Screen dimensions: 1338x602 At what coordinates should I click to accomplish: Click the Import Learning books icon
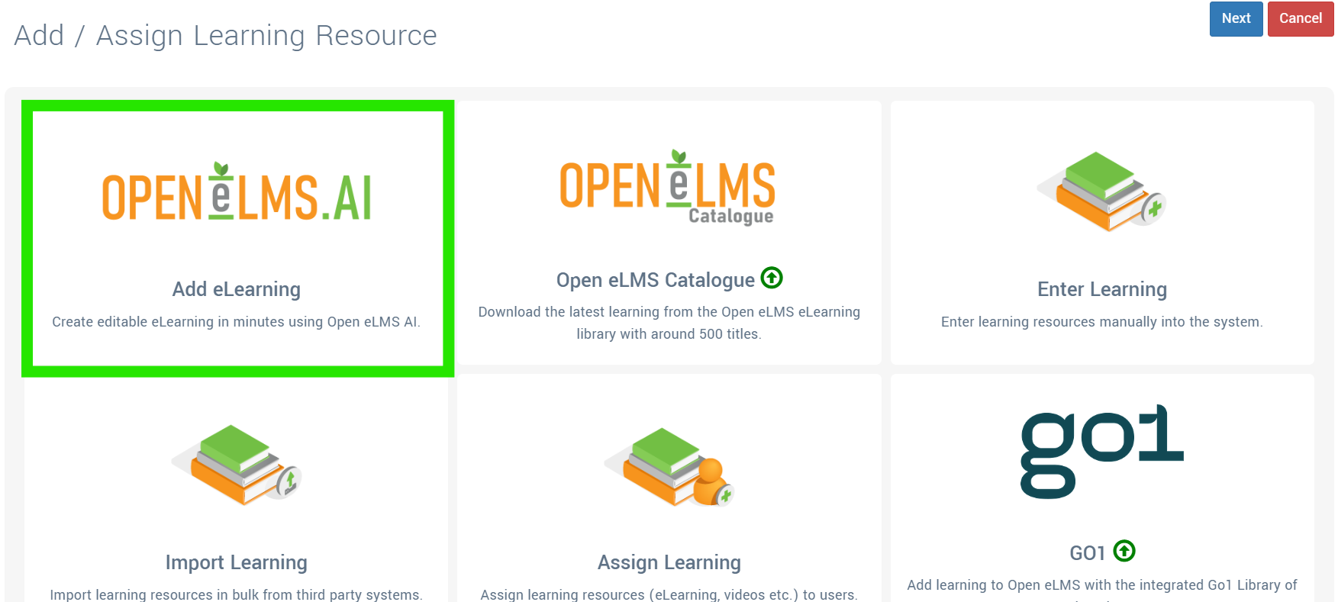237,464
